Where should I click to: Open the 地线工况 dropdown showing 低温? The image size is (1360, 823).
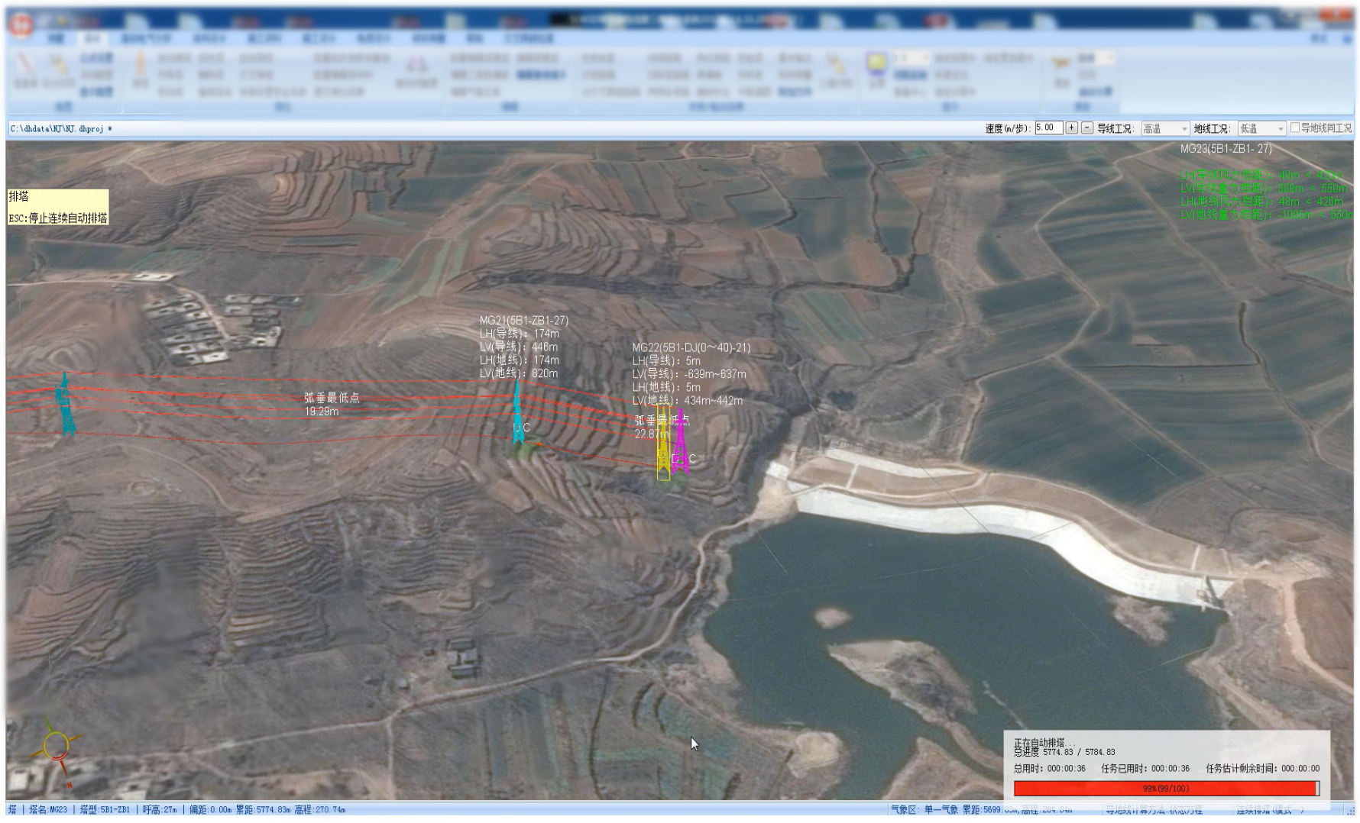(x=1261, y=129)
